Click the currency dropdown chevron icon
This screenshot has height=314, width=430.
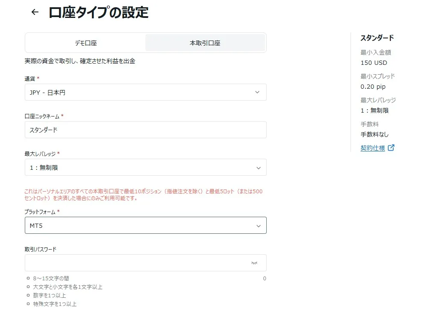[x=258, y=92]
